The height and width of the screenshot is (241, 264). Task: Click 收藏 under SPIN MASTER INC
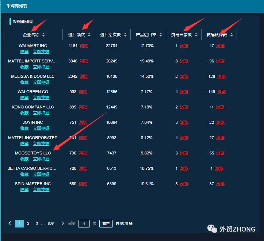tap(24, 190)
